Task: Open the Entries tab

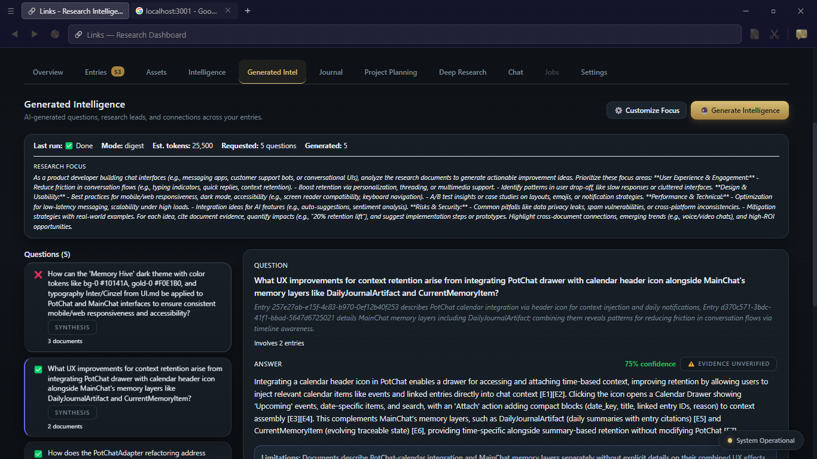Action: tap(104, 72)
